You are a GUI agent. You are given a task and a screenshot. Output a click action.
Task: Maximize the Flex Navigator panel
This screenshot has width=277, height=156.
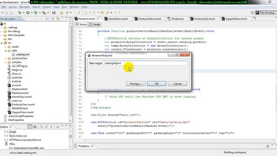70,18
